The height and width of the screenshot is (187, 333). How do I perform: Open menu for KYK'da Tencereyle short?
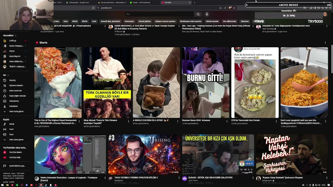tap(276, 121)
